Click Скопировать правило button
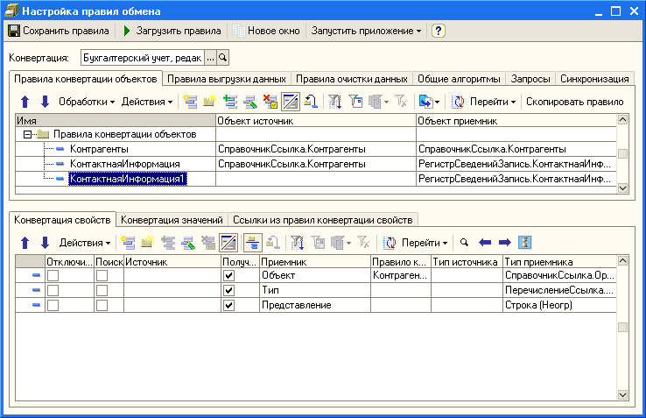 point(574,102)
